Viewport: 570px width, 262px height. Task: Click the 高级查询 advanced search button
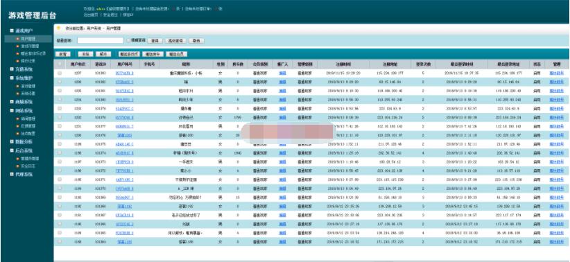coord(176,41)
